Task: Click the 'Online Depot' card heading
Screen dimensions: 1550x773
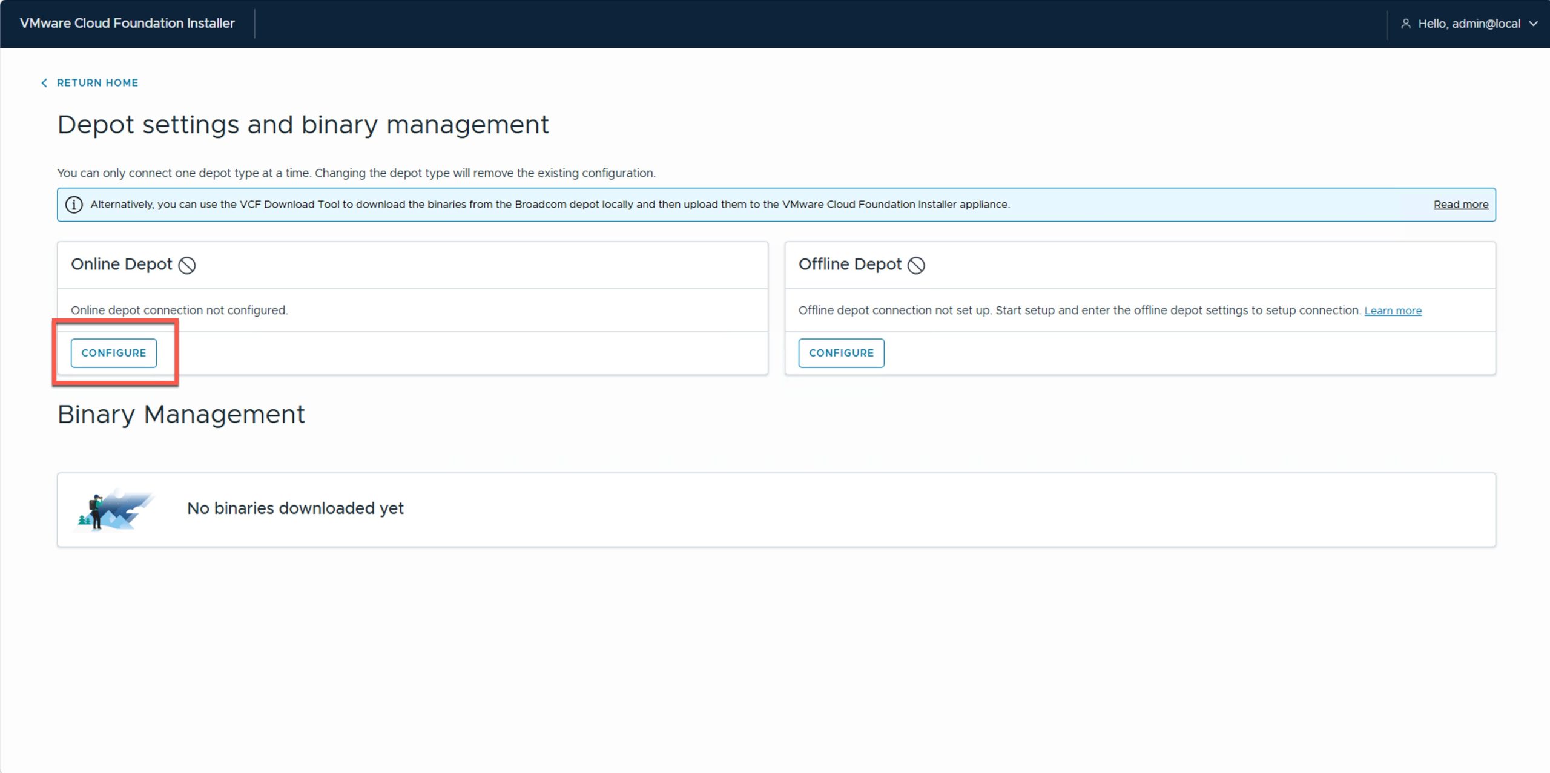Action: click(x=122, y=265)
